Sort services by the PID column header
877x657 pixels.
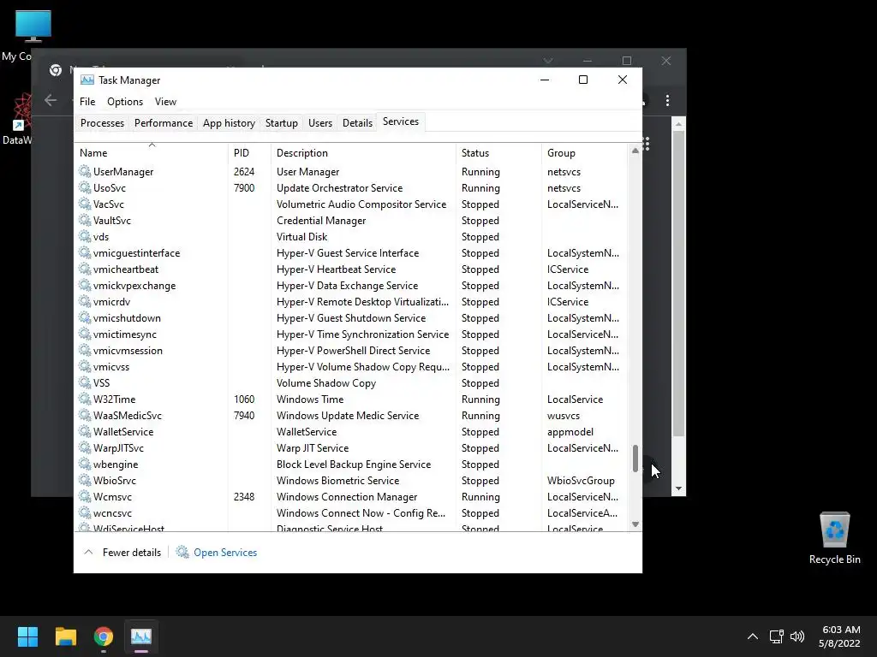coord(249,152)
